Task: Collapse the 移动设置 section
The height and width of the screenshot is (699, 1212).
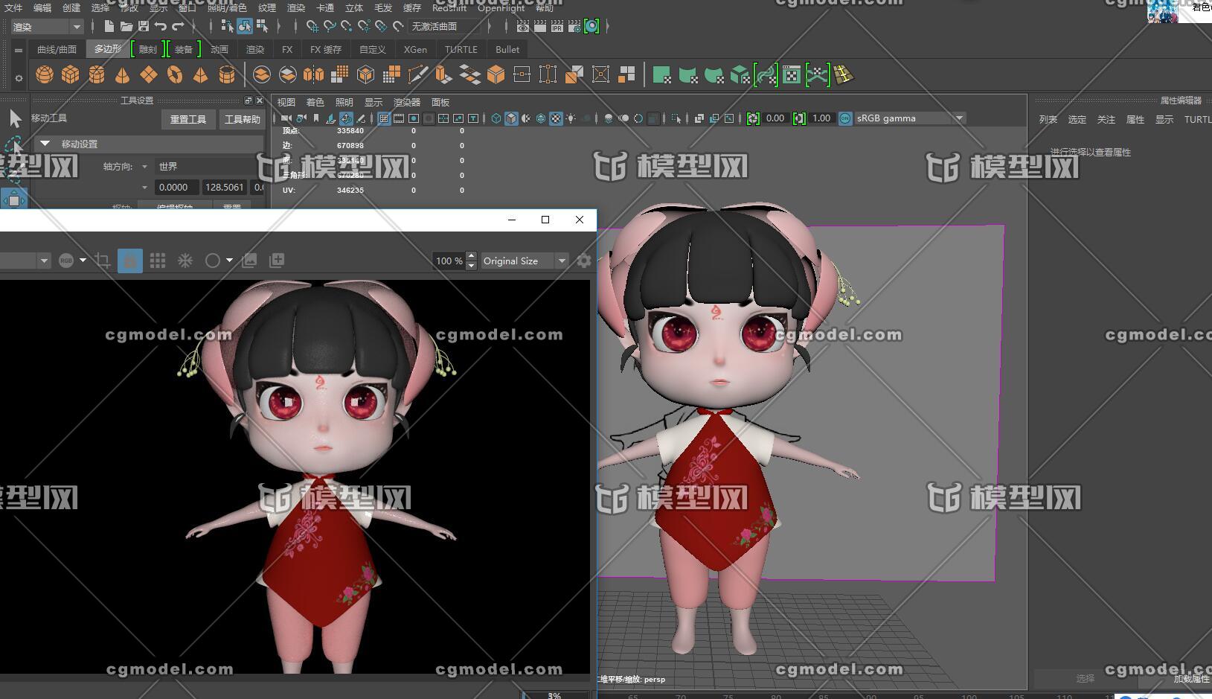Action: [45, 144]
